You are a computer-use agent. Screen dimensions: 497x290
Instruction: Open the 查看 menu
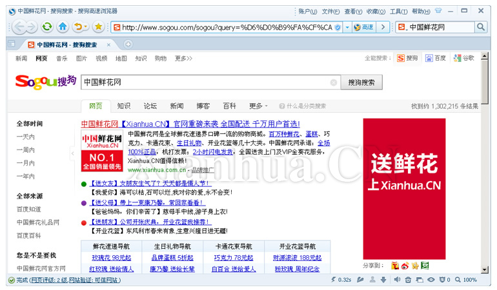pos(353,12)
